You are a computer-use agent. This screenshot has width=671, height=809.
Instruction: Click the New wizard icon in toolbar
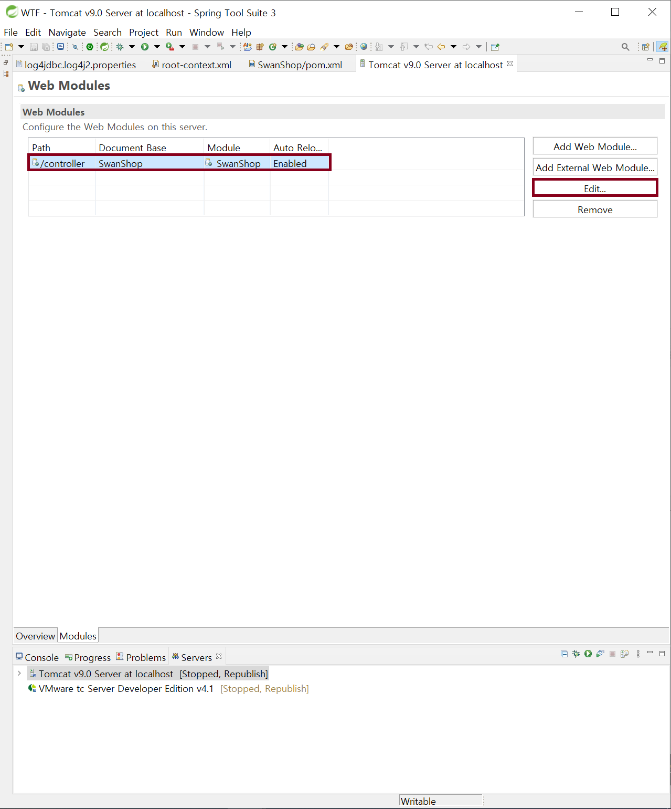9,47
